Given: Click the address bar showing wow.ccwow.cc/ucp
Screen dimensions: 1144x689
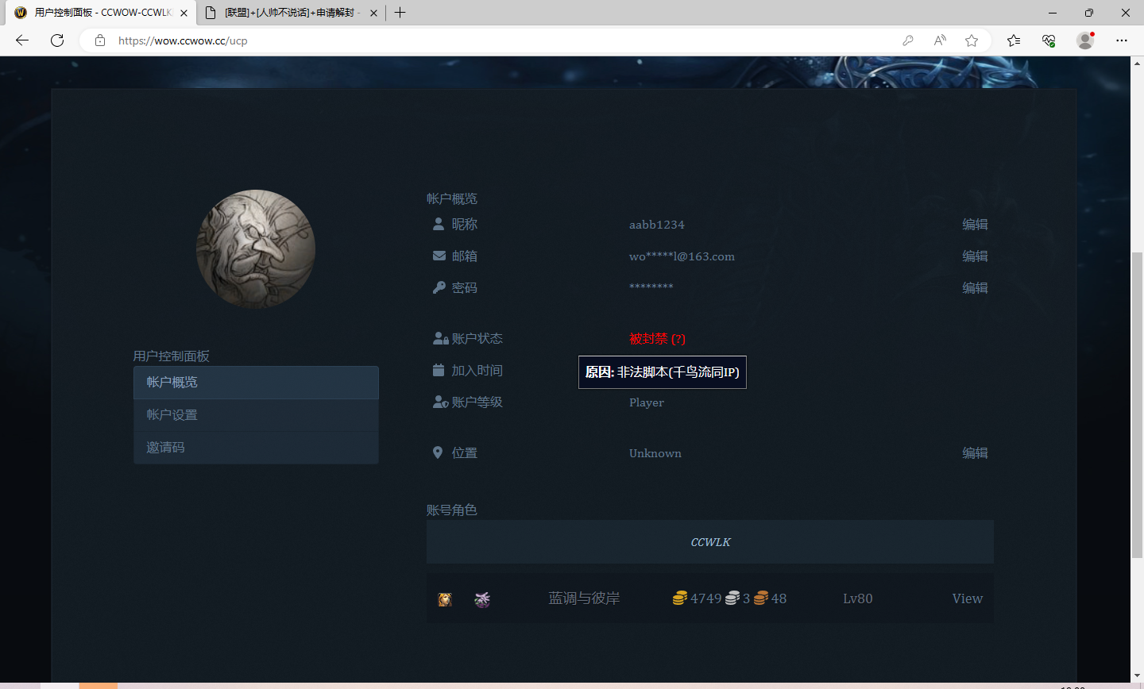Looking at the screenshot, I should tap(184, 40).
